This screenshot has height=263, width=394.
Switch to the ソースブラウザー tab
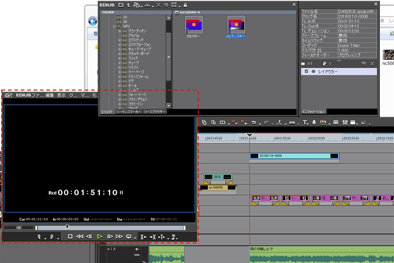tap(155, 112)
